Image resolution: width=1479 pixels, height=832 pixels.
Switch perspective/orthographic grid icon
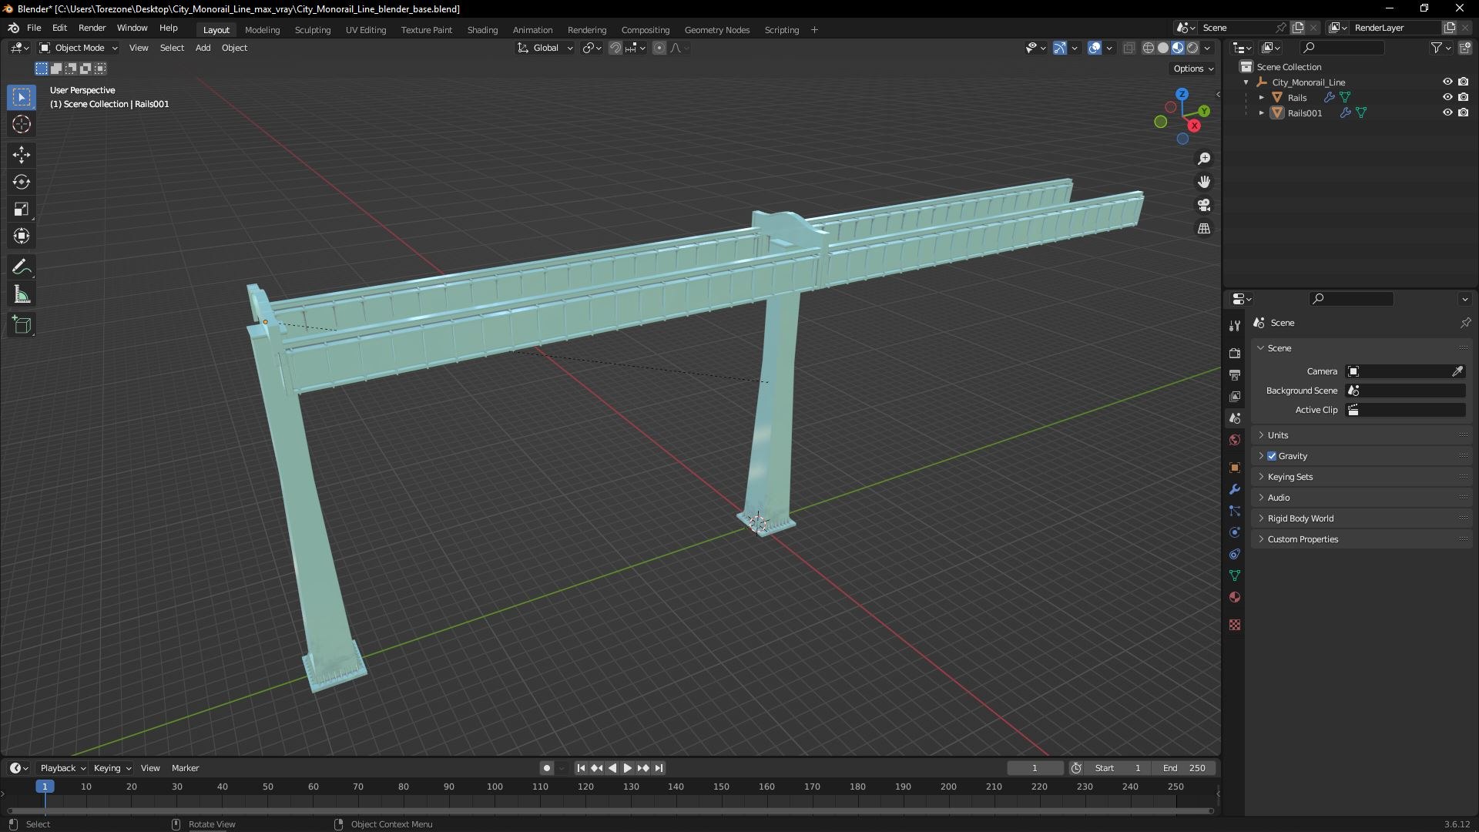point(1204,229)
